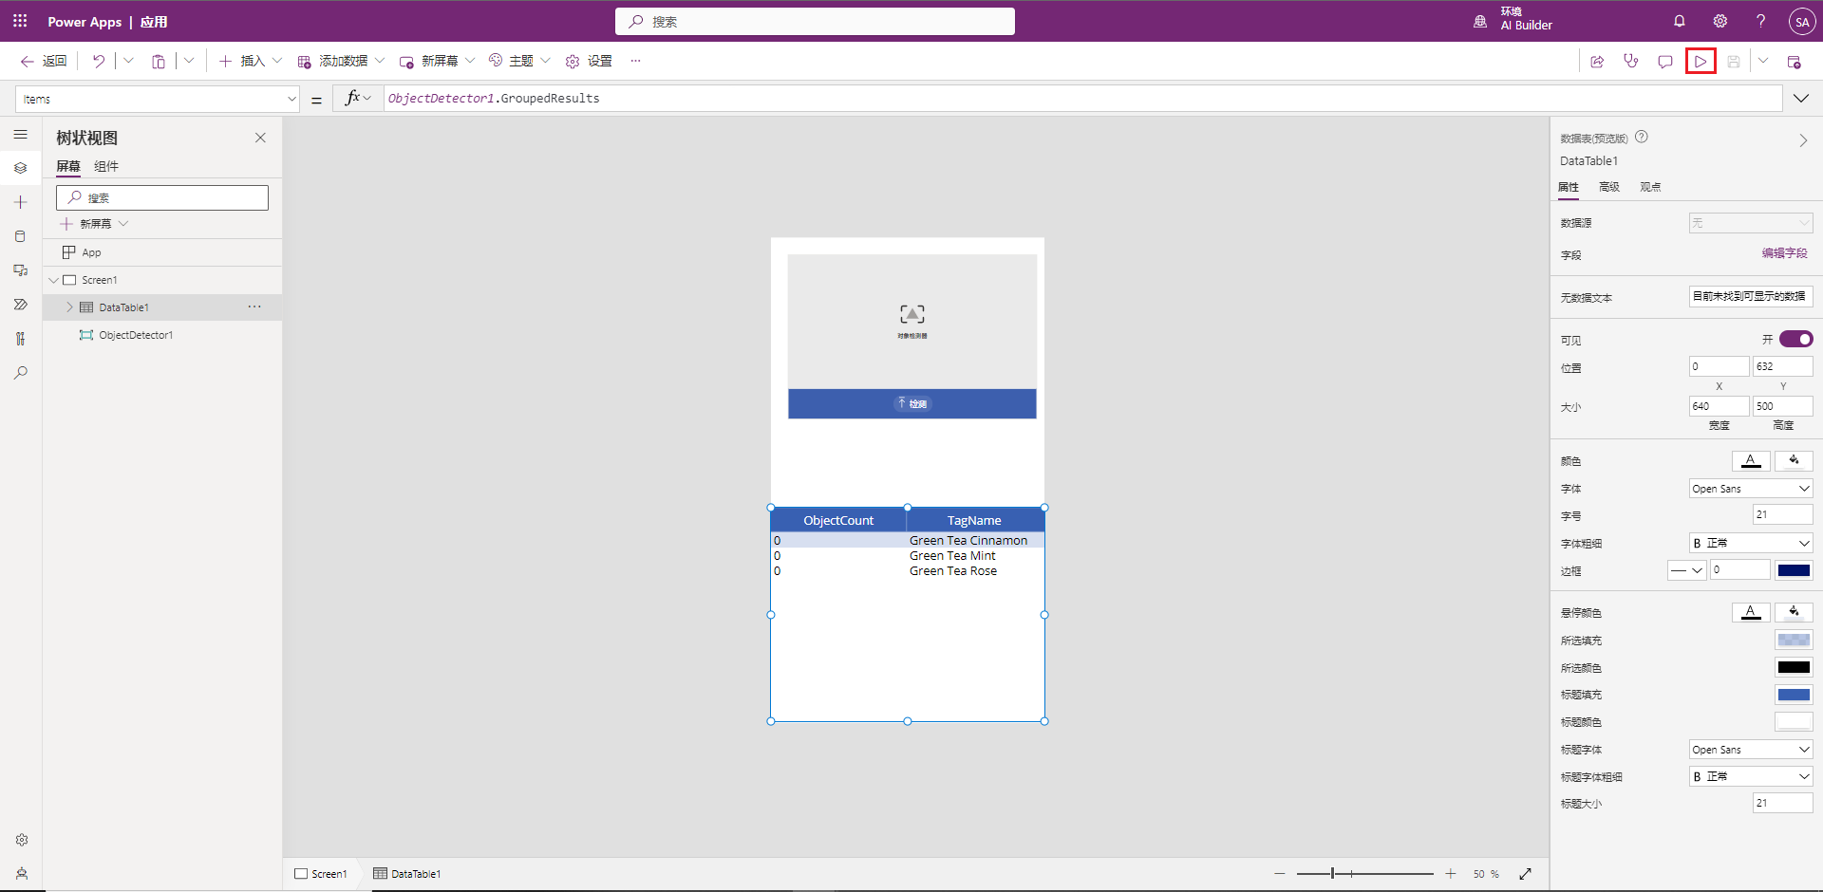Screen dimensions: 1823x892
Task: Open the save options dropdown arrow
Action: click(1762, 61)
